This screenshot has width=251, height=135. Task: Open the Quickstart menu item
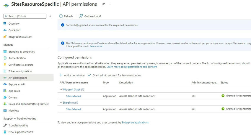coord(14,30)
